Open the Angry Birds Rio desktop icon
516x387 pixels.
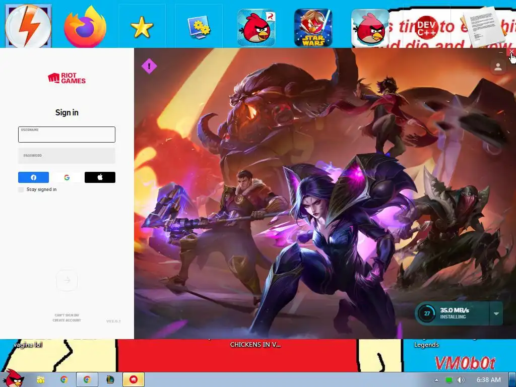coord(256,28)
